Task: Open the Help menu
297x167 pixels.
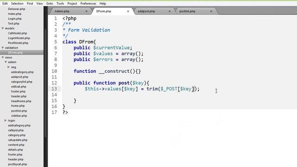Action: 103,4
